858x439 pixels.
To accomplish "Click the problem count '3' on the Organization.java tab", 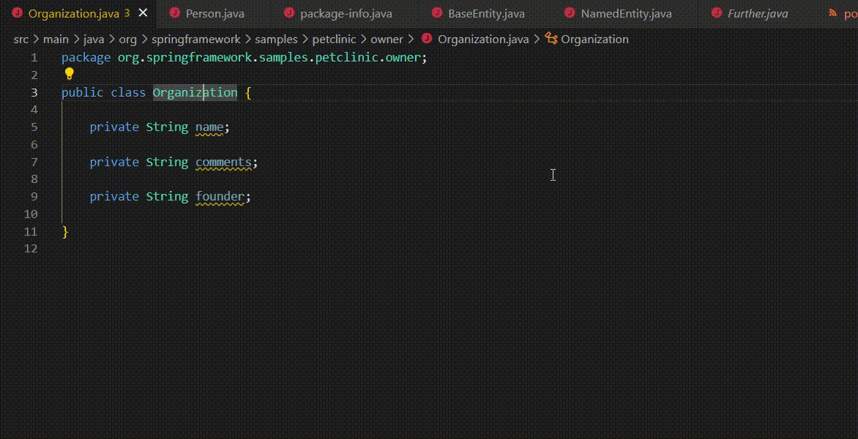I will click(x=127, y=14).
